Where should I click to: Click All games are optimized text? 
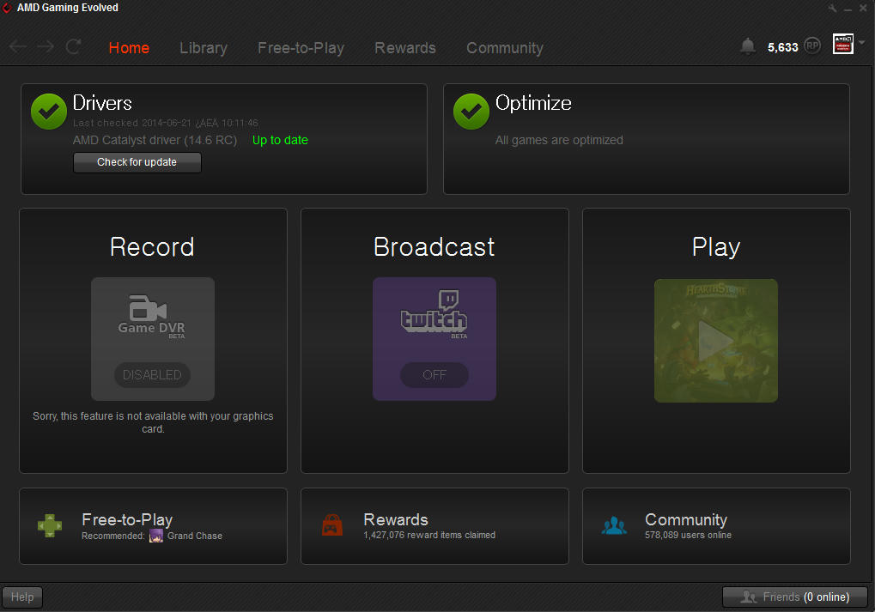[559, 140]
